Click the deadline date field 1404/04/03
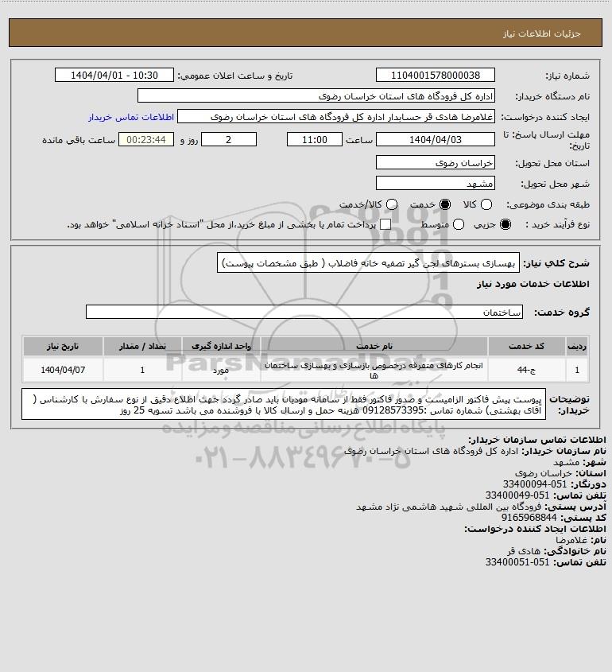The height and width of the screenshot is (672, 612). [435, 139]
